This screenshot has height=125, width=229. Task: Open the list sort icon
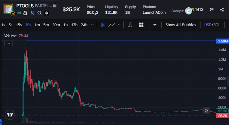coord(211,10)
